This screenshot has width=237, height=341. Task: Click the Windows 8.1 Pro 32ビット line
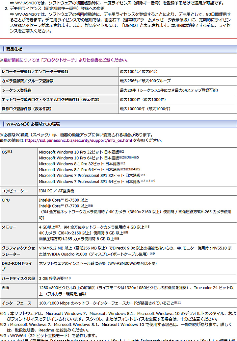pos(82,164)
